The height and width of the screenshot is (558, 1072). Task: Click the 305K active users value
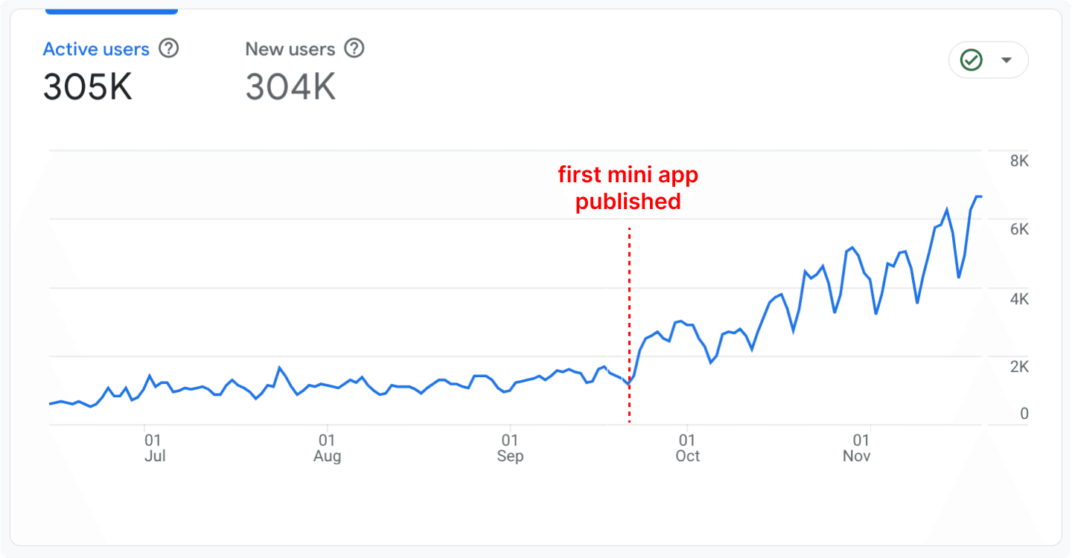pyautogui.click(x=88, y=87)
